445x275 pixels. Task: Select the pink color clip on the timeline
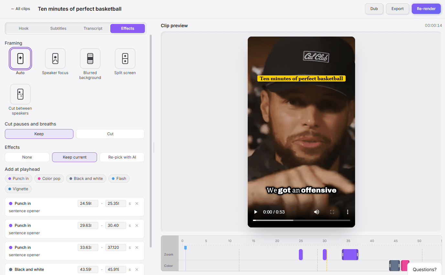[405, 266]
